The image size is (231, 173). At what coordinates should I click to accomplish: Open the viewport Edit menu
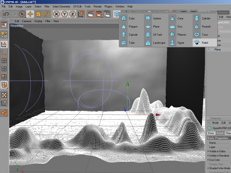pyautogui.click(x=17, y=21)
